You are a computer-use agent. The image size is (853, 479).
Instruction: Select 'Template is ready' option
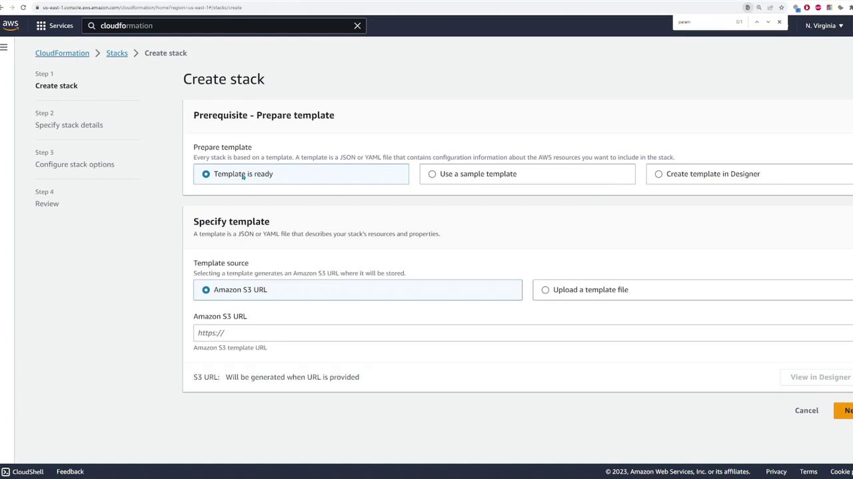(x=206, y=174)
